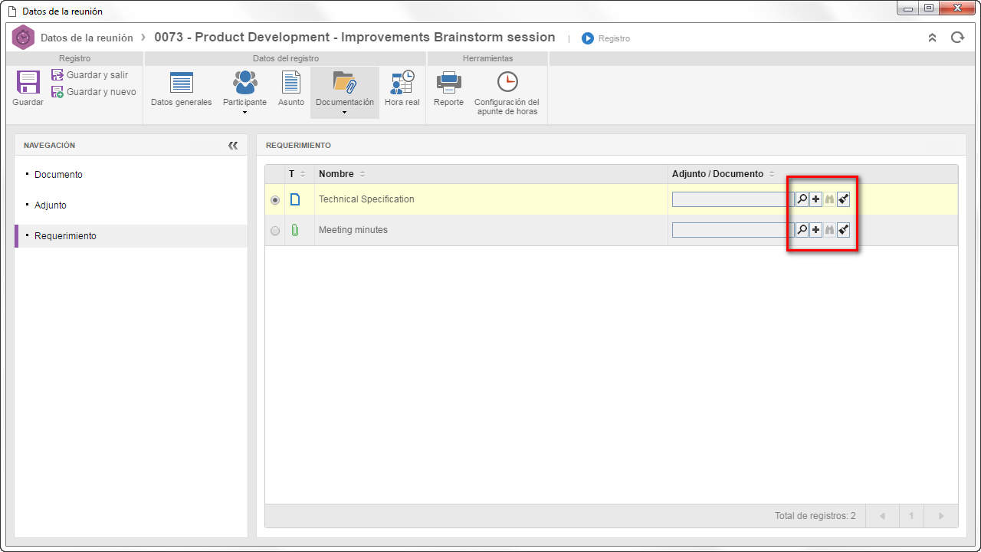Expand the Documentación dropdown arrow
981x552 pixels.
pos(345,113)
